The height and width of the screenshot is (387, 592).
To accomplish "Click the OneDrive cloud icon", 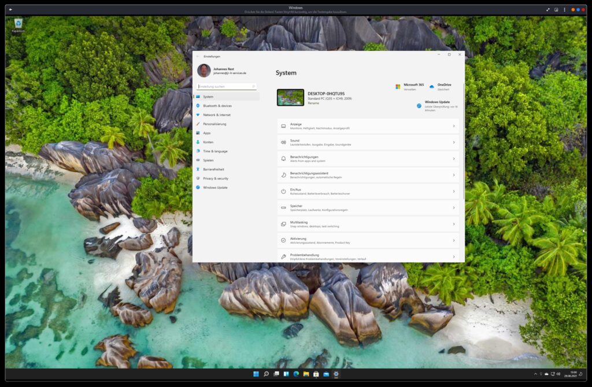I will (x=431, y=87).
